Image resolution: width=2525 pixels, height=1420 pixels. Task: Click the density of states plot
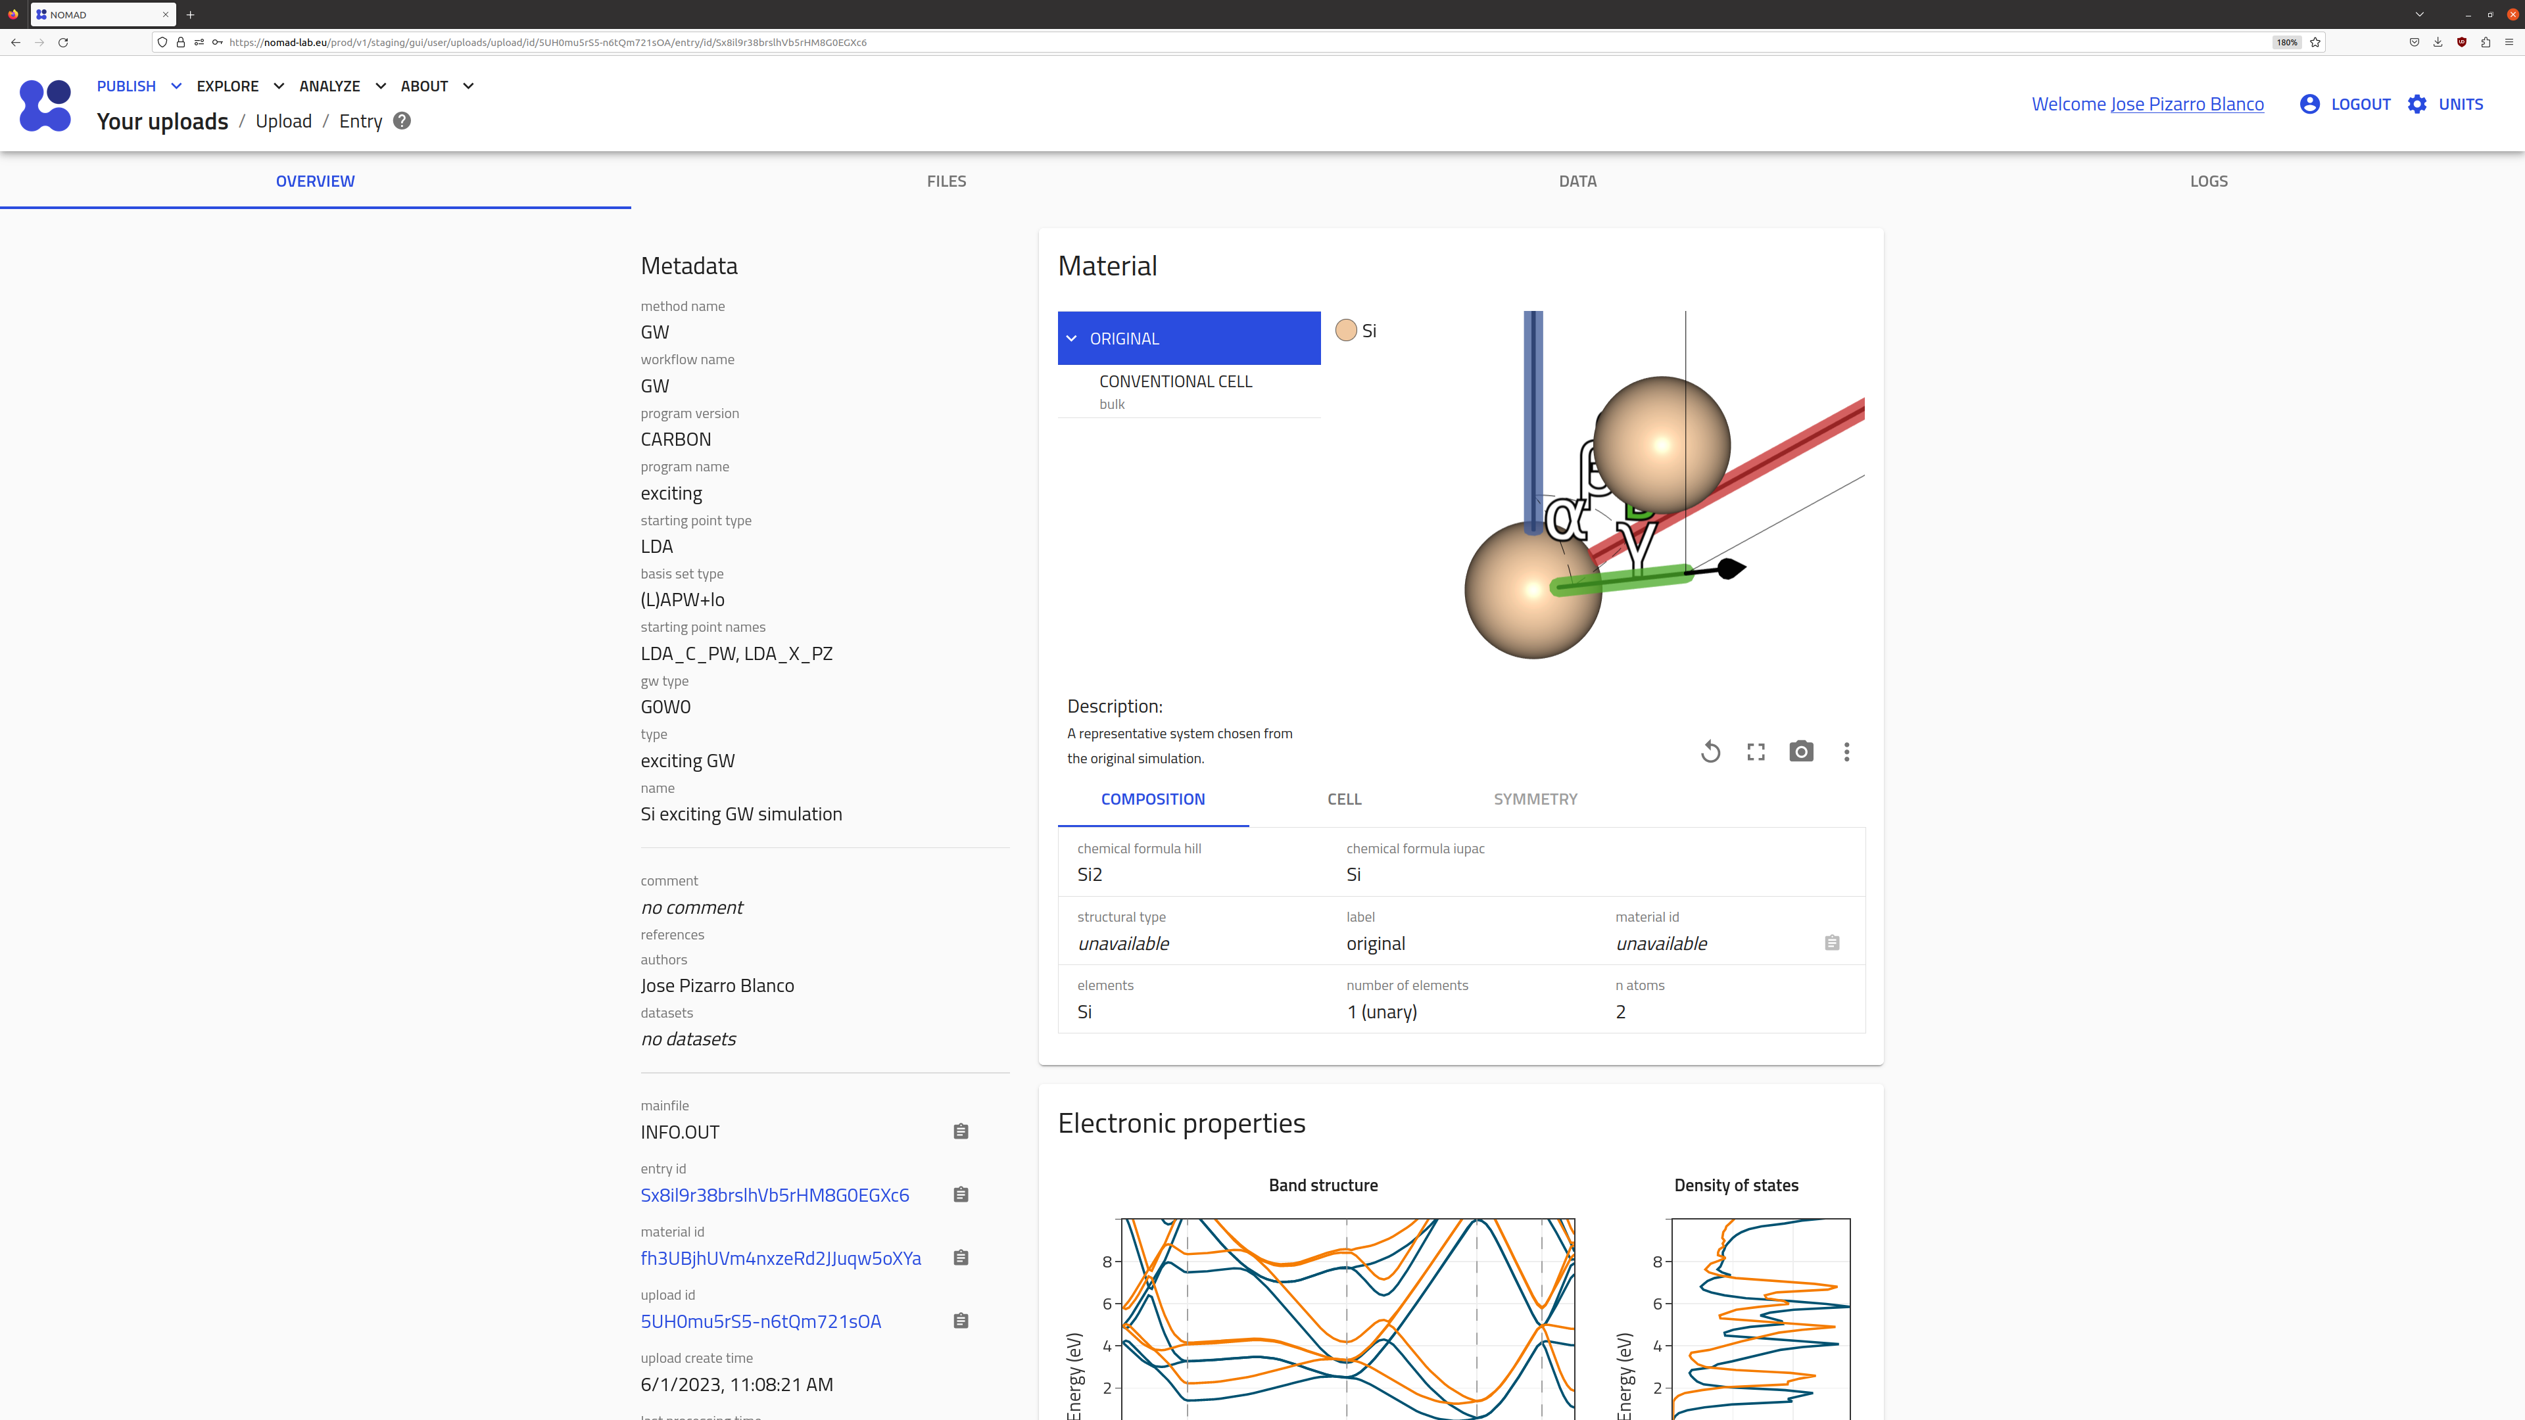pos(1760,1318)
